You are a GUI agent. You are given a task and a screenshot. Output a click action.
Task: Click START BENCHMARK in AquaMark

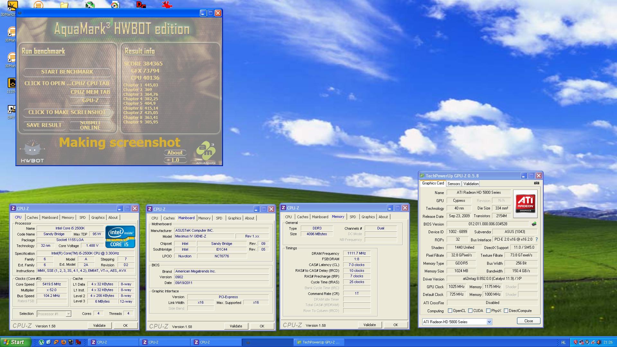point(67,72)
